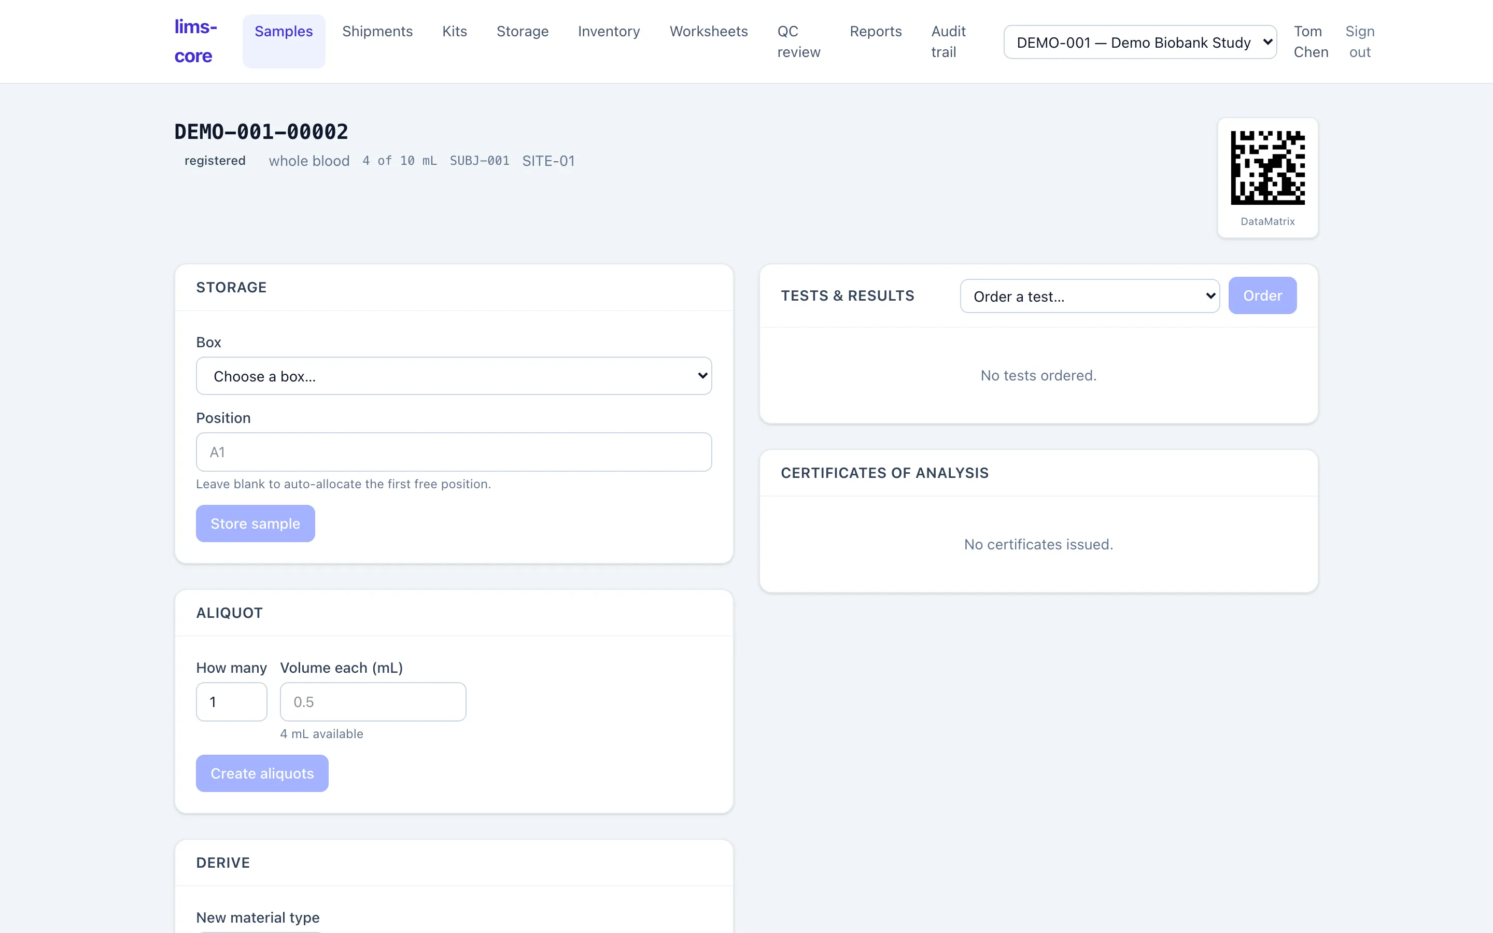The width and height of the screenshot is (1493, 933).
Task: Expand the Choose a box dropdown
Action: pyautogui.click(x=454, y=376)
